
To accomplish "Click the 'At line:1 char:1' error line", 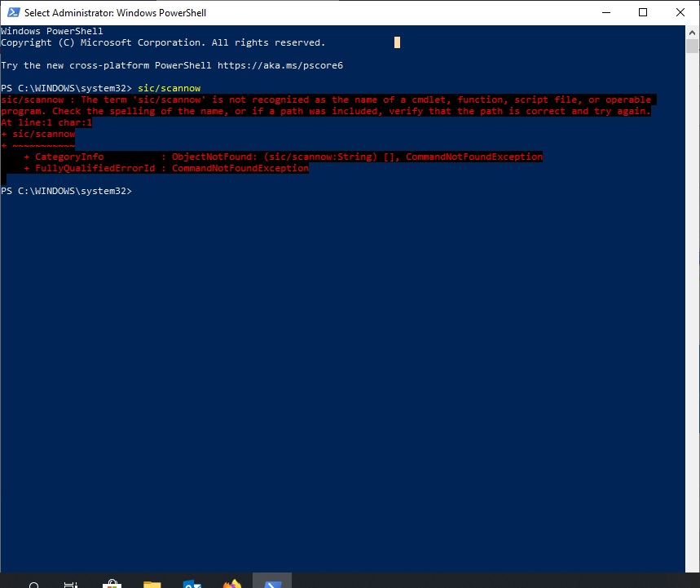I will tap(46, 122).
